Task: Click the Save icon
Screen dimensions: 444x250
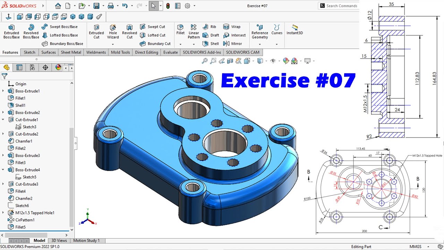Action: pos(96,6)
